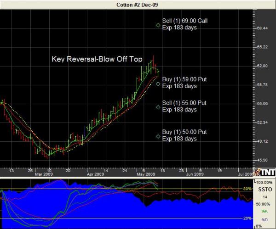Click the Buy 59.00 Put diamond marker
The image size is (276, 229).
(x=158, y=84)
